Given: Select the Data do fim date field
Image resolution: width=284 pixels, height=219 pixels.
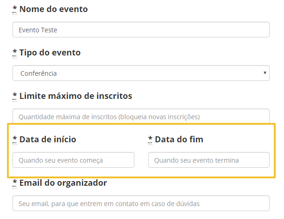Looking at the screenshot, I should (x=208, y=160).
